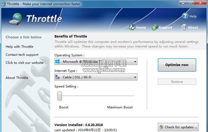Viewport: 208px width, 132px height.
Task: Expand the Operating System dropdown arrow
Action: point(135,61)
